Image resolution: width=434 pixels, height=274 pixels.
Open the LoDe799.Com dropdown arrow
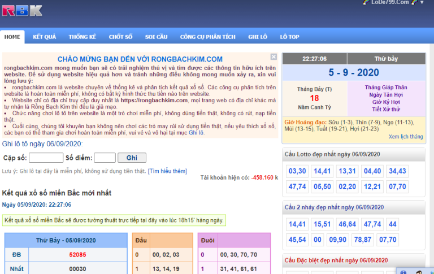point(422,2)
